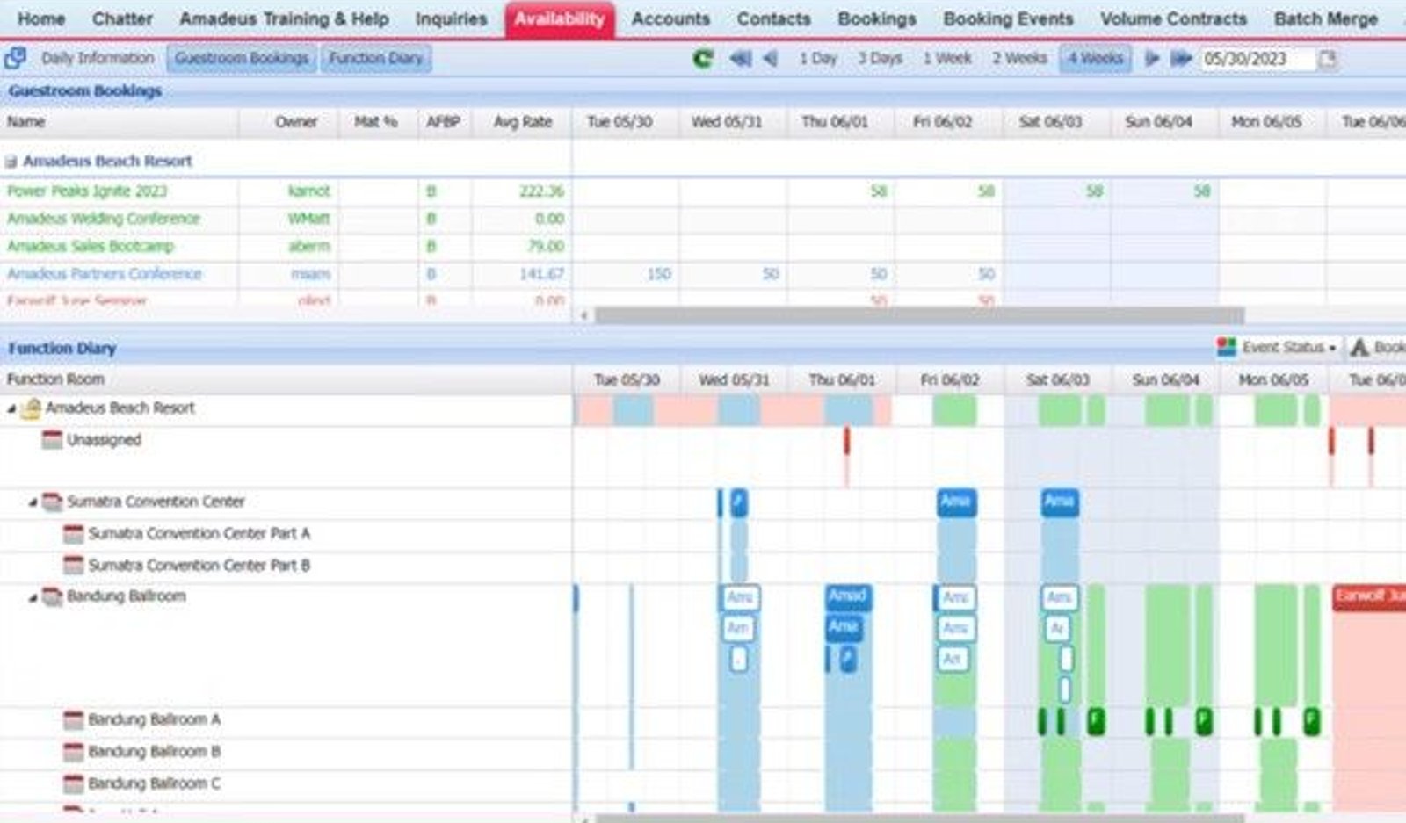
Task: Open the Home tab
Action: click(41, 18)
